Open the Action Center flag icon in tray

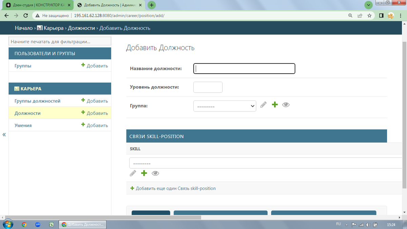(x=353, y=225)
